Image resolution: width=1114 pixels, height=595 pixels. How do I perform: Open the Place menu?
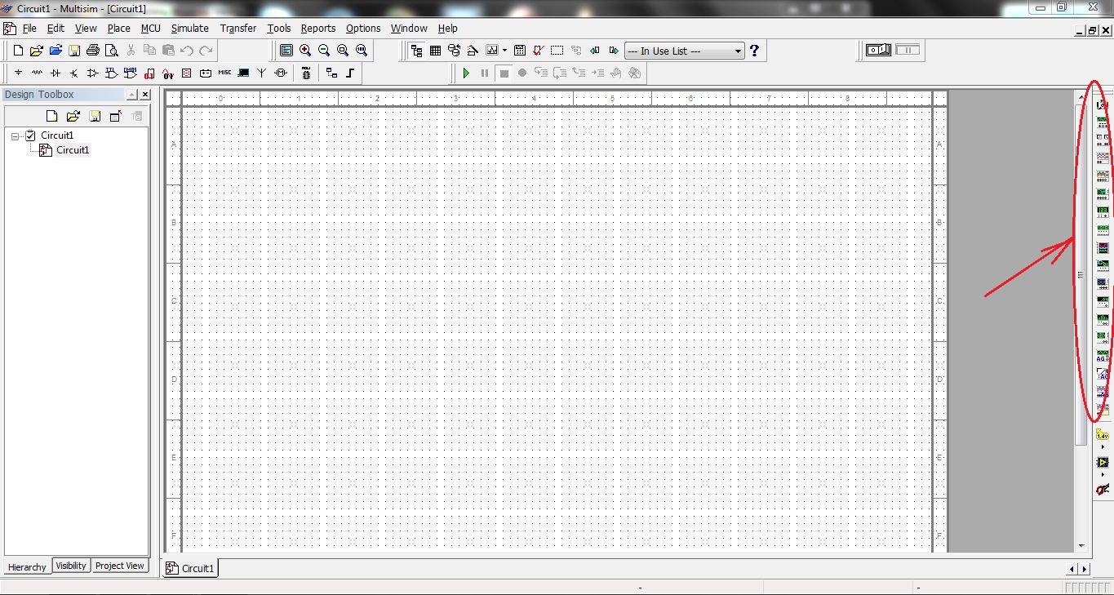(118, 28)
